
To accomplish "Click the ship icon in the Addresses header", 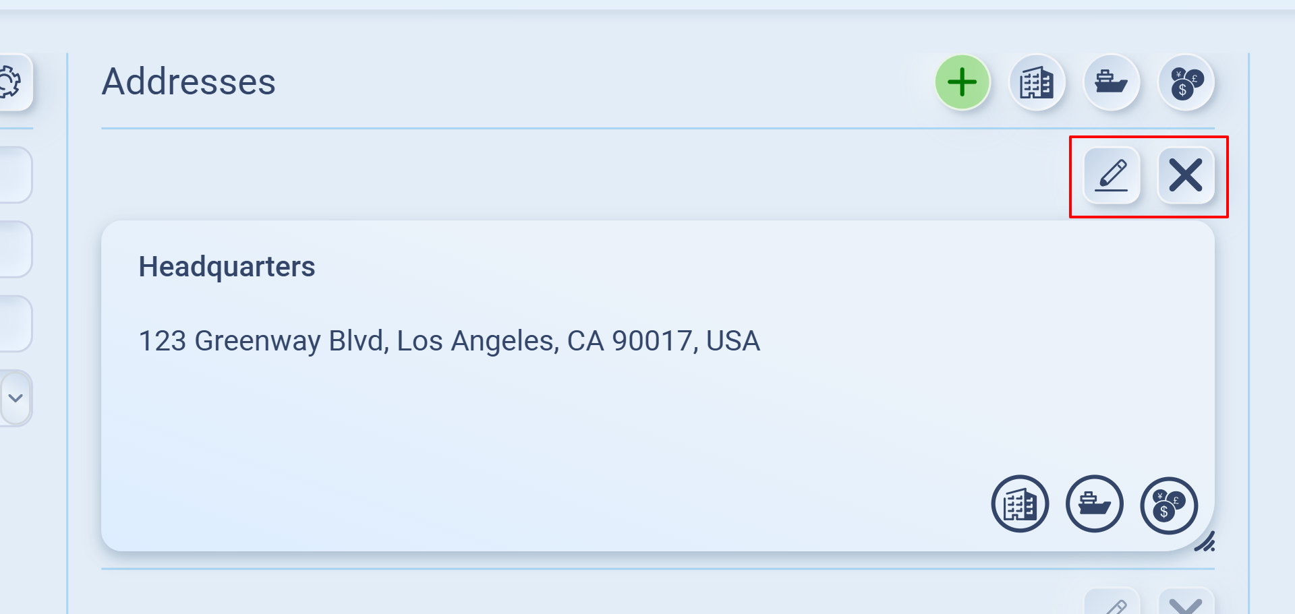I will (x=1112, y=82).
